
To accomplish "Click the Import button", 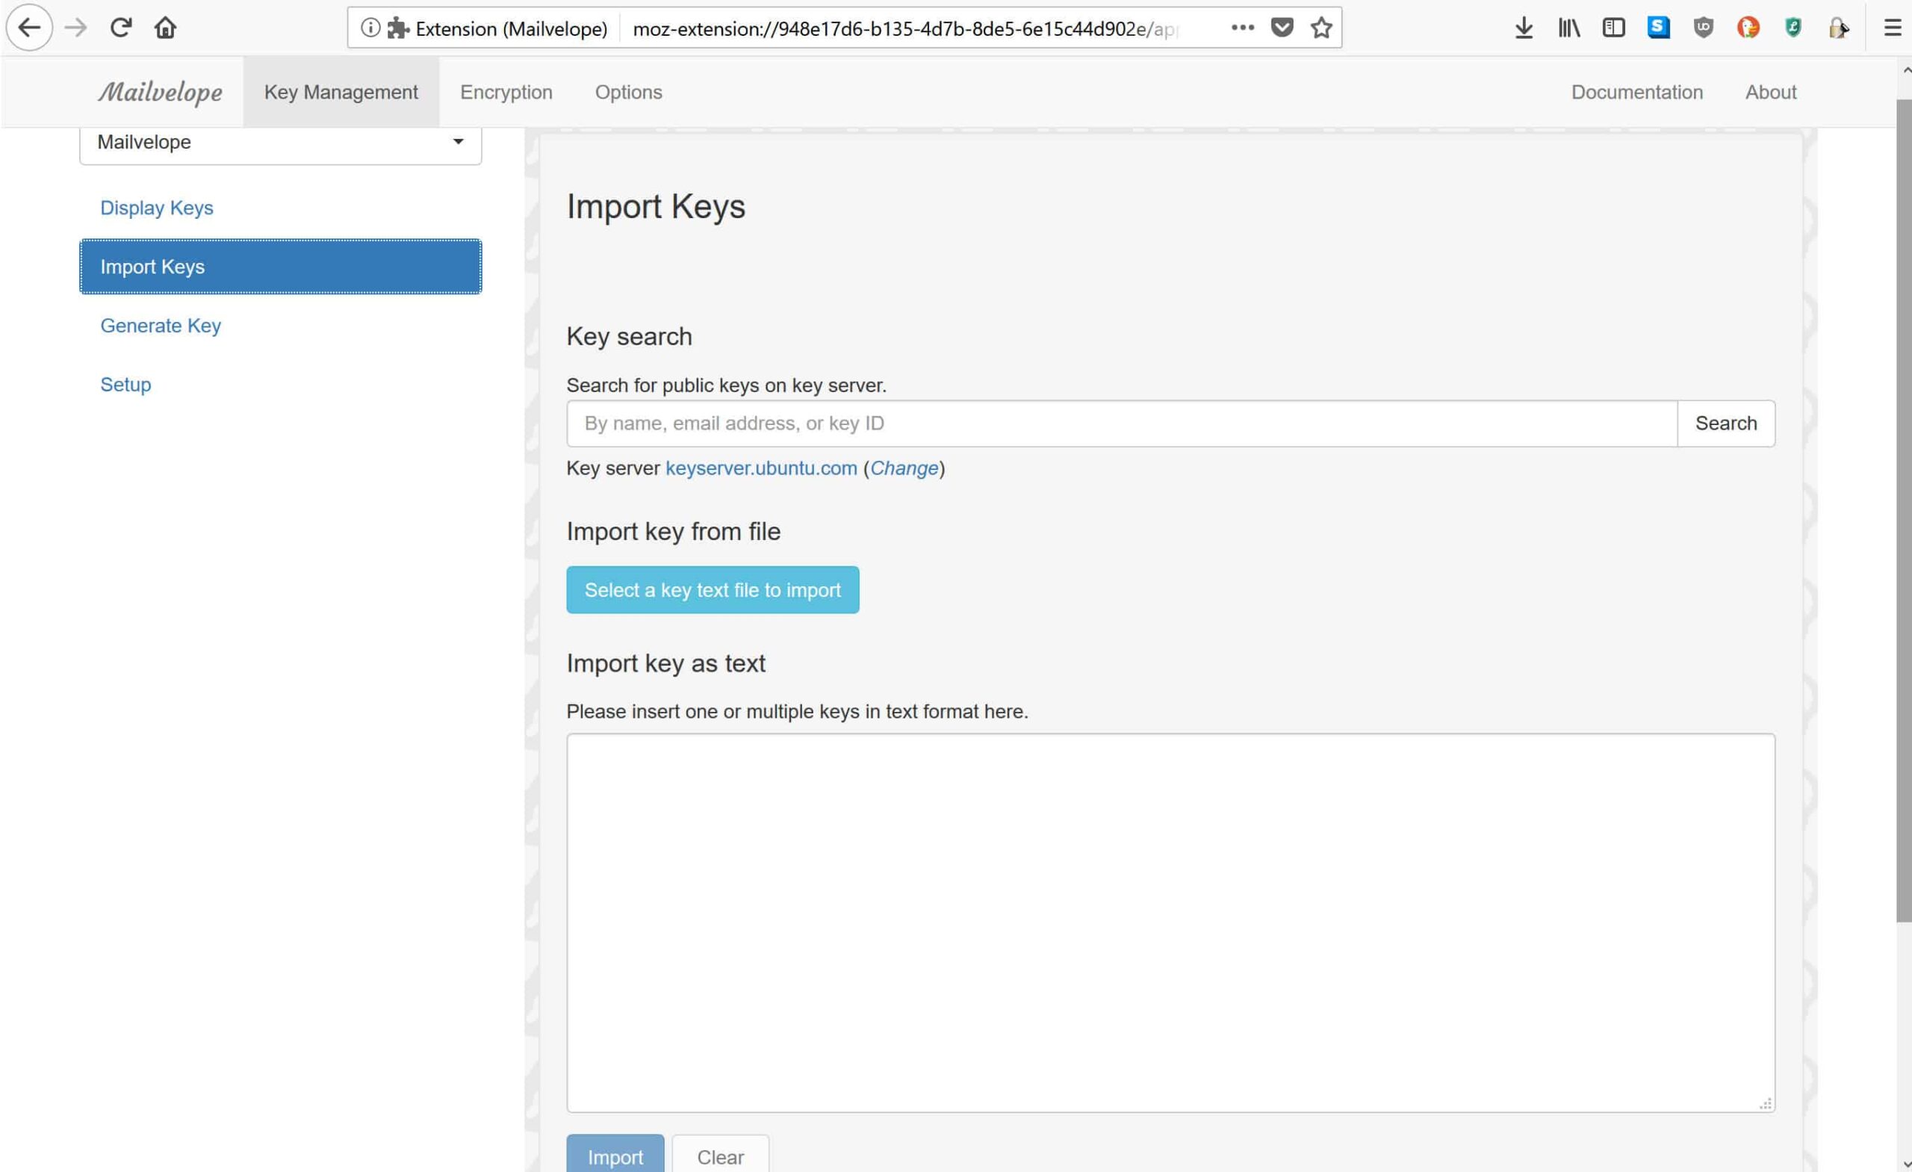I will click(x=615, y=1155).
